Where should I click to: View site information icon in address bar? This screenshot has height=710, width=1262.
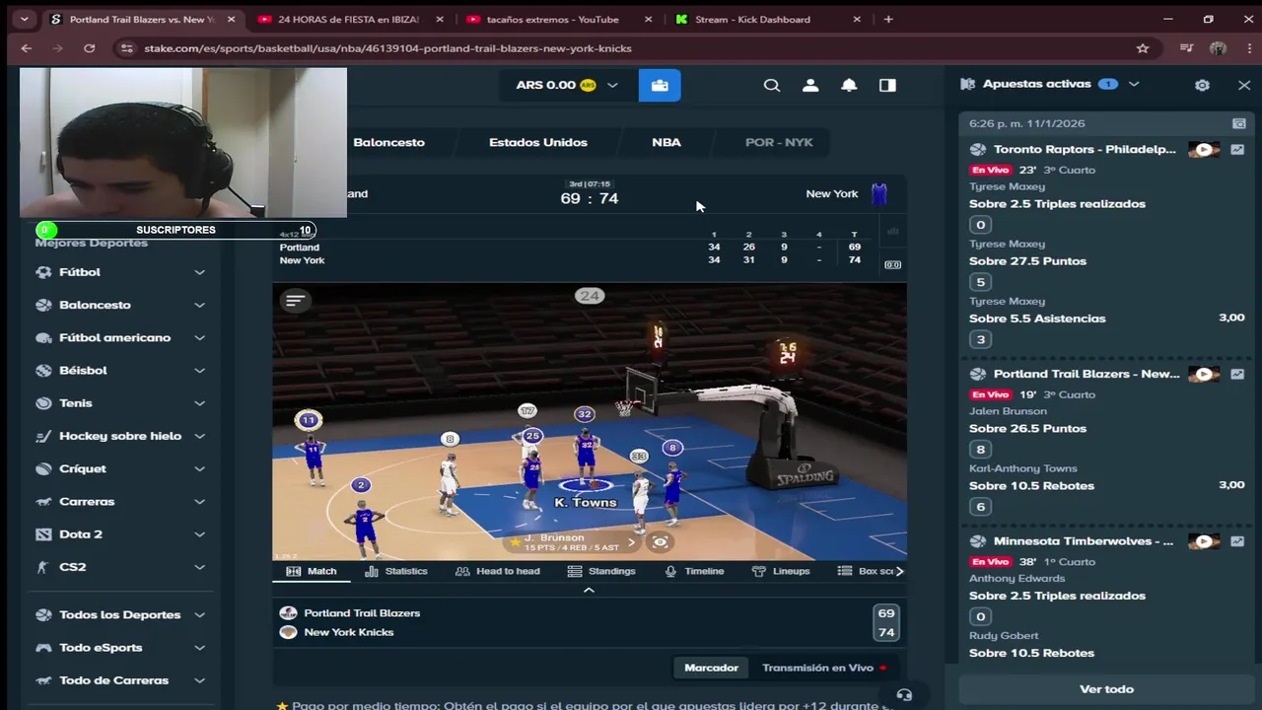(x=125, y=48)
